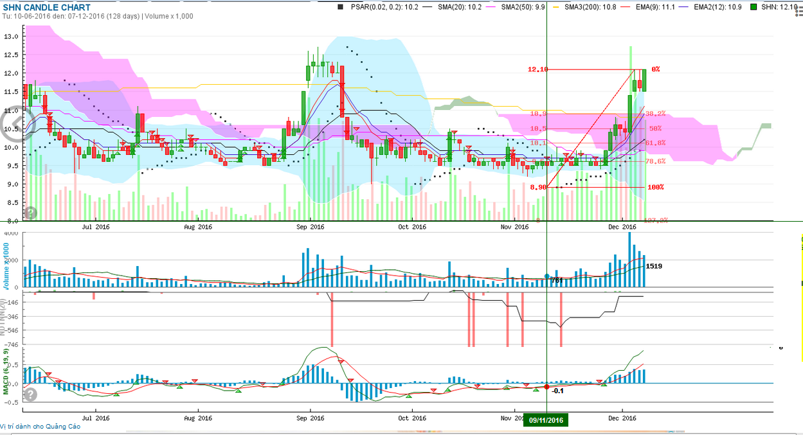The height and width of the screenshot is (435, 803).
Task: Click the 50% Fibonacci level label
Action: pyautogui.click(x=655, y=129)
